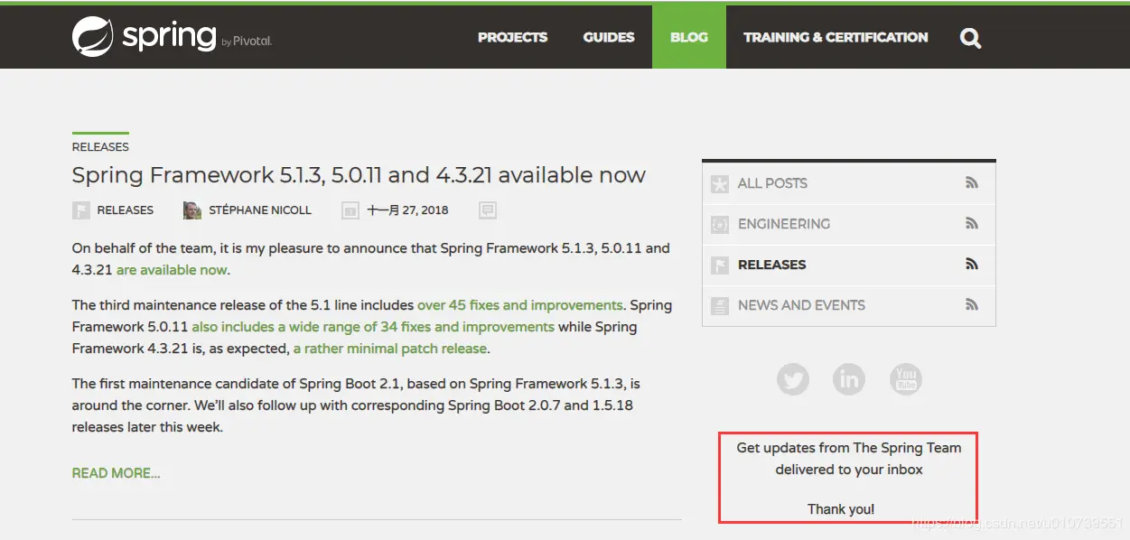
Task: Open Training & Certification nav item
Action: tap(836, 37)
